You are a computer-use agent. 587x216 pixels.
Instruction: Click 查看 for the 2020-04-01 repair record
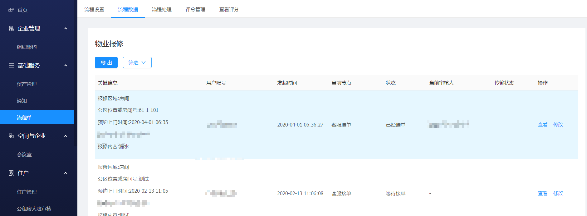pos(542,125)
